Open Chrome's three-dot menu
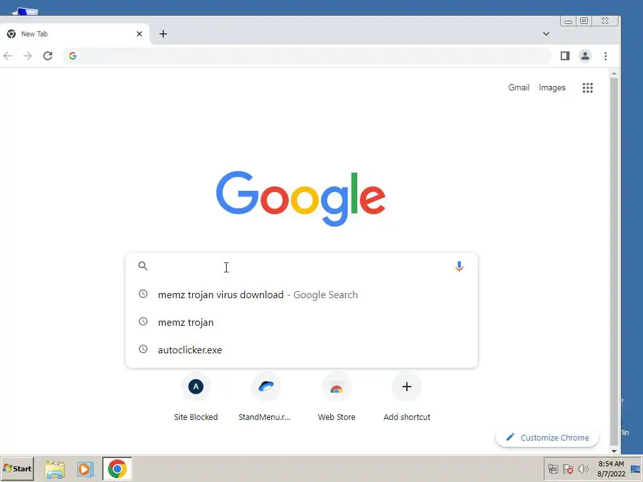Image resolution: width=643 pixels, height=482 pixels. 605,56
